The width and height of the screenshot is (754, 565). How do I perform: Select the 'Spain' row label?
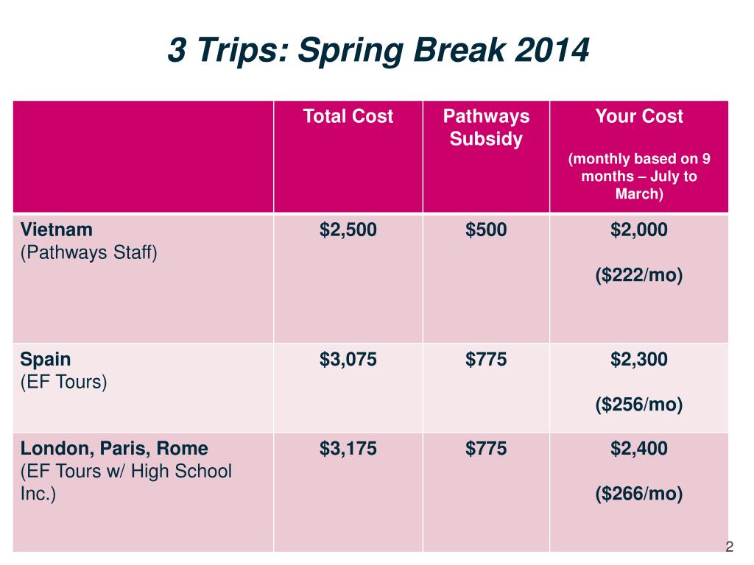pos(46,359)
